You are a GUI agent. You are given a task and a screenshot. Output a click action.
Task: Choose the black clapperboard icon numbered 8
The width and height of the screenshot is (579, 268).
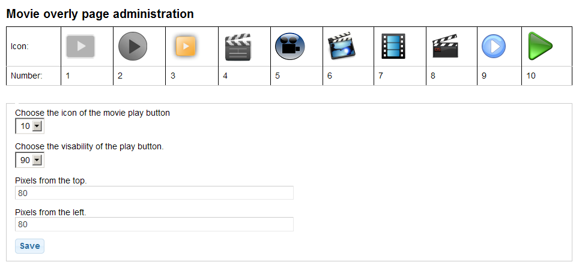tap(445, 46)
